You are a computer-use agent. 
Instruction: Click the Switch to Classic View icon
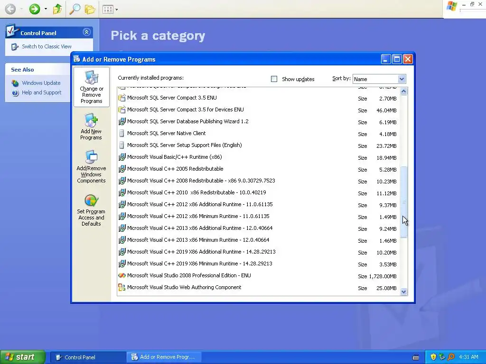15,47
